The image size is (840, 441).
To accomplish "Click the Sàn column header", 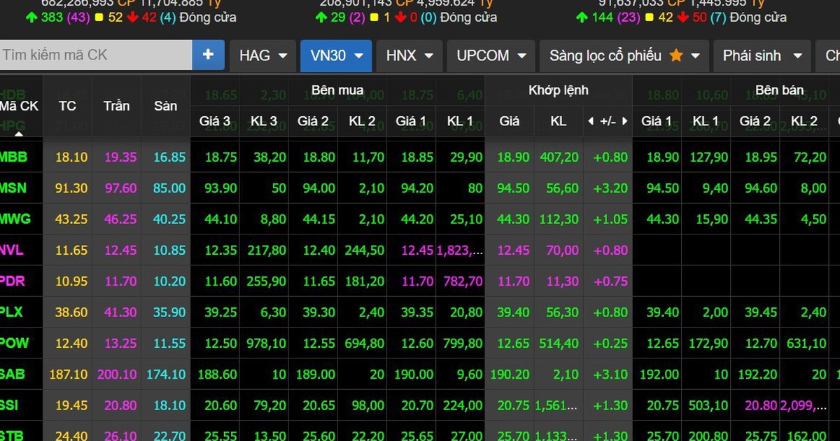I will pos(165,106).
